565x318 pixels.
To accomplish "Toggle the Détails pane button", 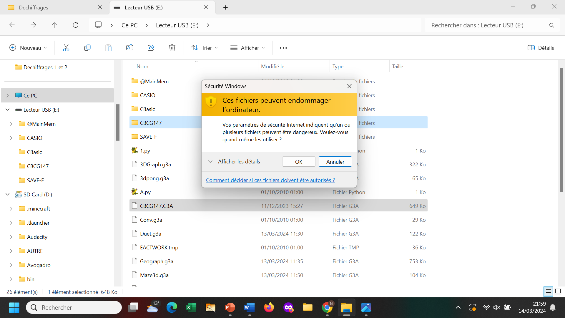I will click(x=541, y=48).
